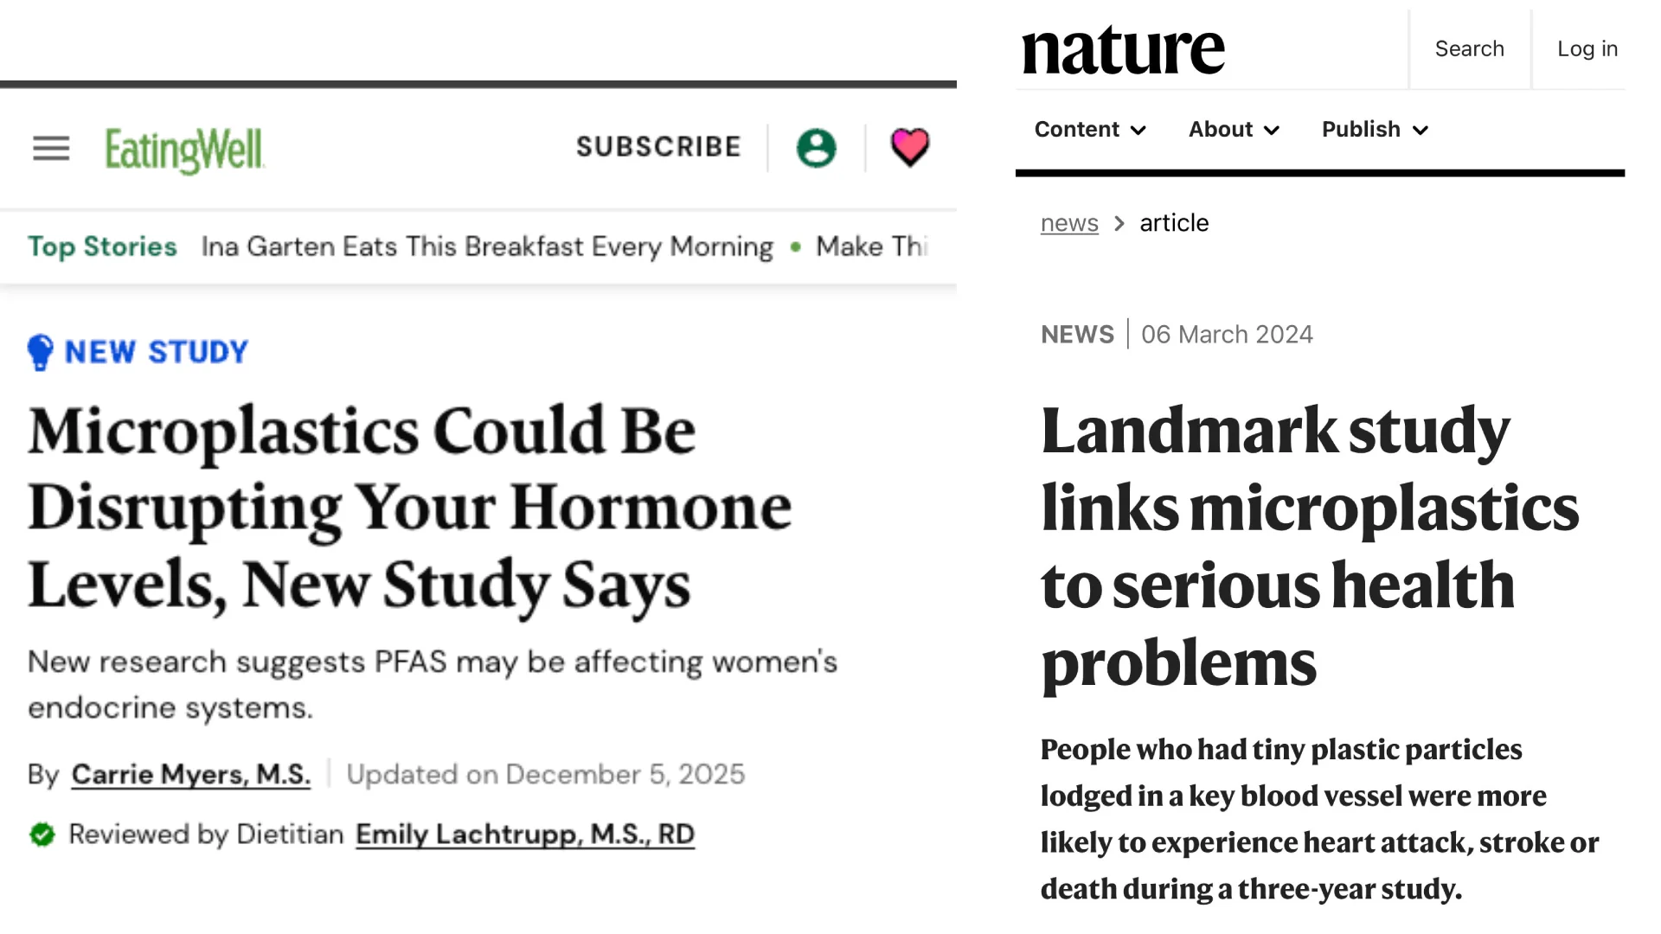Open Ina Garten breakfast top story
This screenshot has width=1661, height=934.
point(487,246)
